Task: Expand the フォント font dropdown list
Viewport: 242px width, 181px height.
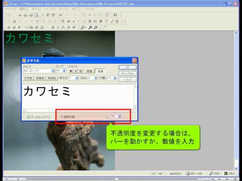Action: tap(52, 71)
